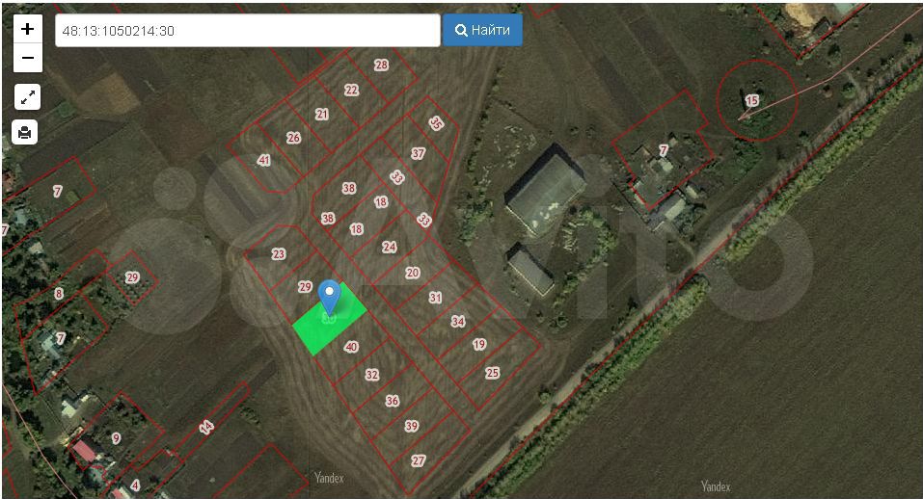Focus the cadastral number search field
923x499 pixels.
pos(247,31)
